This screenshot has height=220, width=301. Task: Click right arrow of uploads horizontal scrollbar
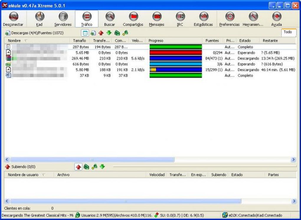click(x=294, y=201)
